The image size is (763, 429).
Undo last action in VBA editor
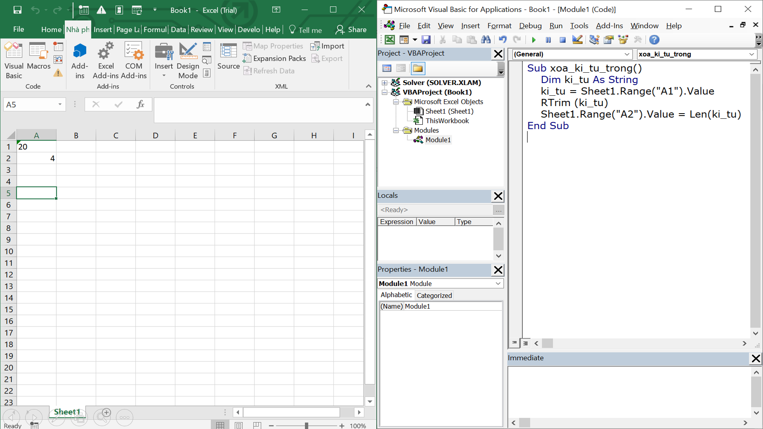[503, 40]
